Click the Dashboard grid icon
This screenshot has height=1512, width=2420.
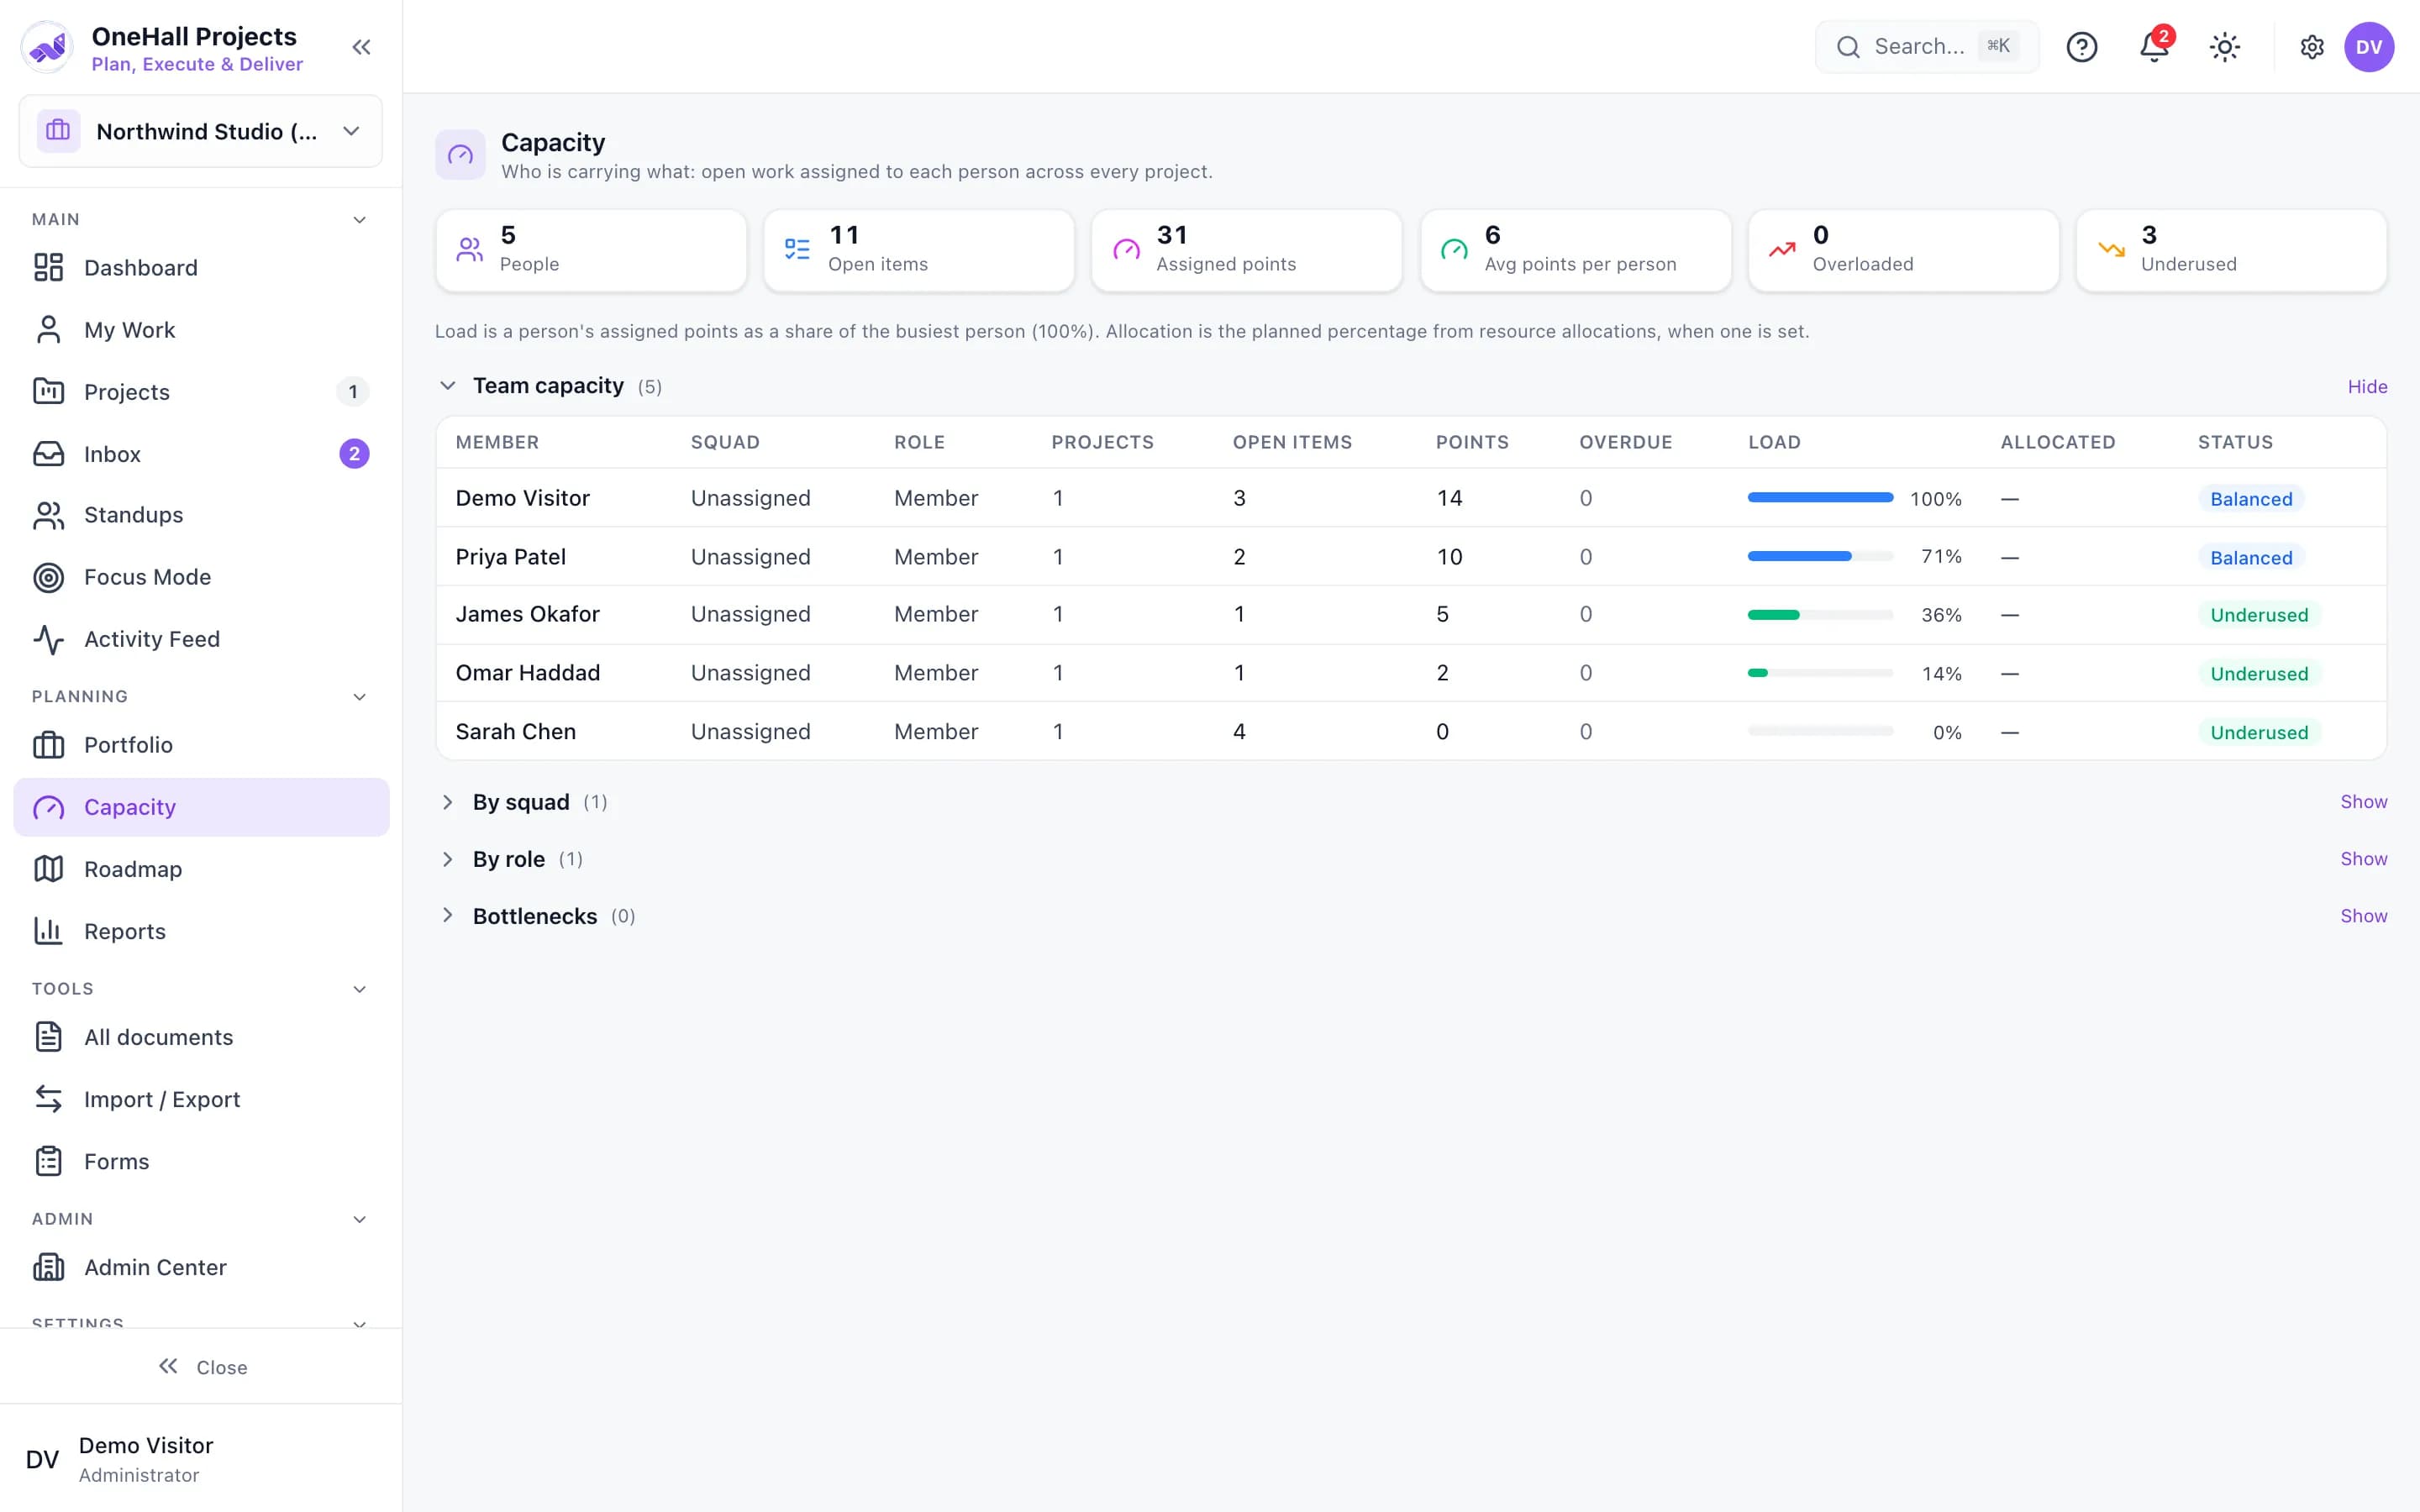point(48,267)
